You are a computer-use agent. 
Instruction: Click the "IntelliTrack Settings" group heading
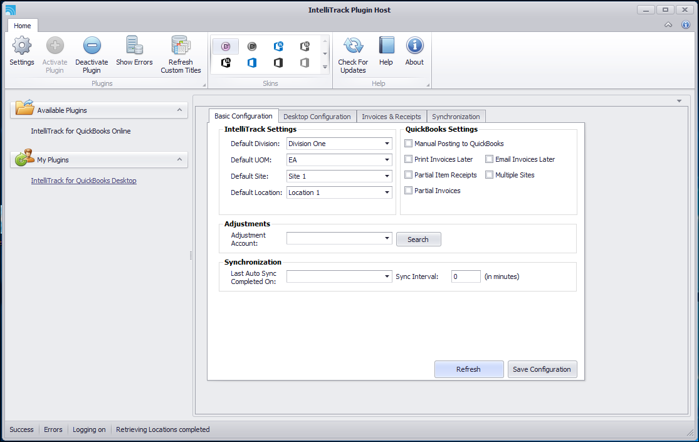(260, 129)
